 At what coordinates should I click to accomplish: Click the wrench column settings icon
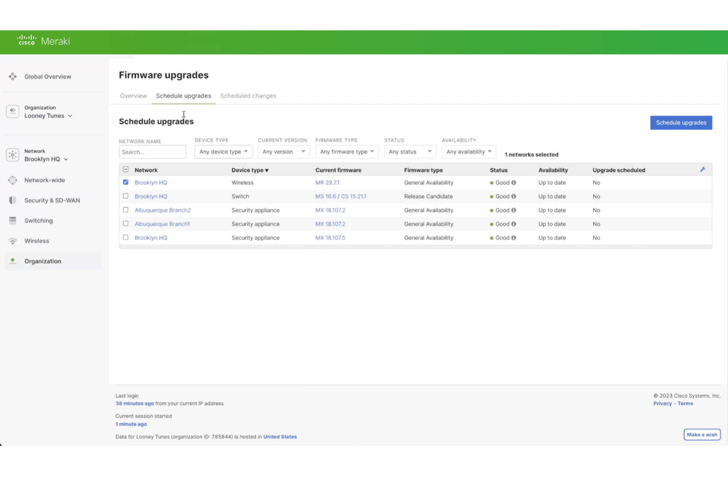click(703, 170)
